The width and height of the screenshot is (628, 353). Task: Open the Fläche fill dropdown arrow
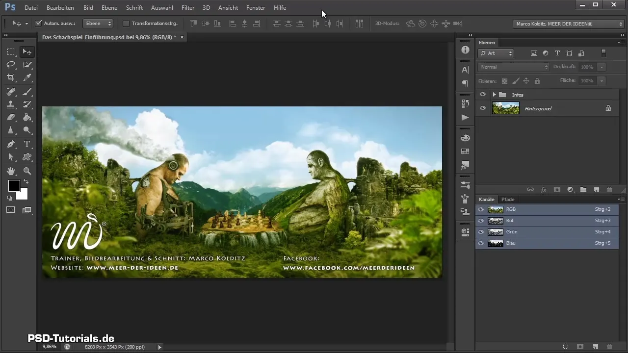(x=602, y=80)
